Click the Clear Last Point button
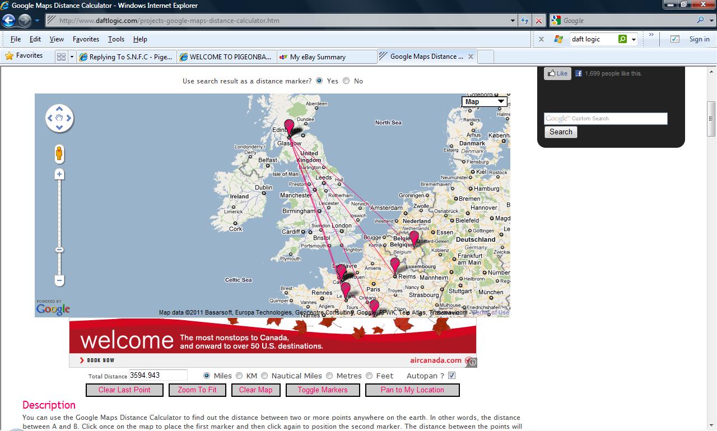 [x=124, y=390]
